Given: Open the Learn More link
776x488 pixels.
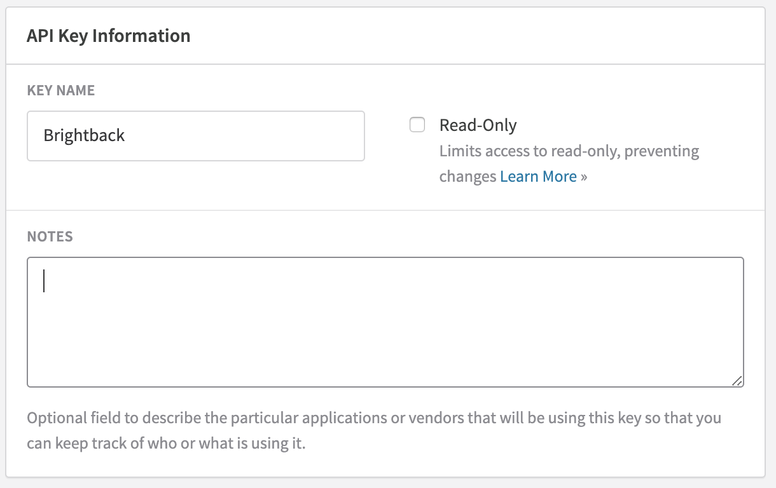Looking at the screenshot, I should coord(538,177).
